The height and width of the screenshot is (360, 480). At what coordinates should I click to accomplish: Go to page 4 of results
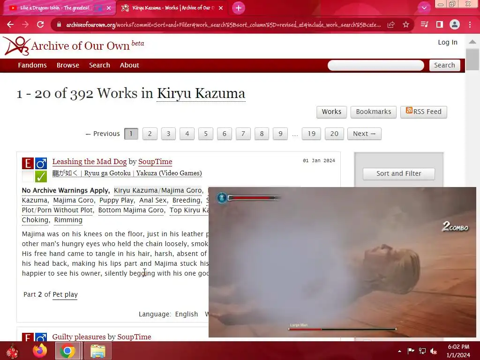(x=187, y=134)
